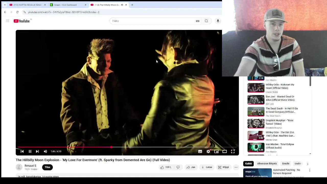Enter fullscreen mode
This screenshot has height=184, width=327.
pyautogui.click(x=233, y=152)
